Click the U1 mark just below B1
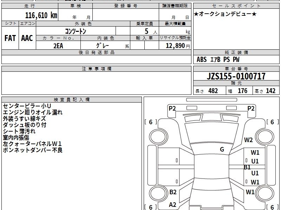 (x=255, y=173)
